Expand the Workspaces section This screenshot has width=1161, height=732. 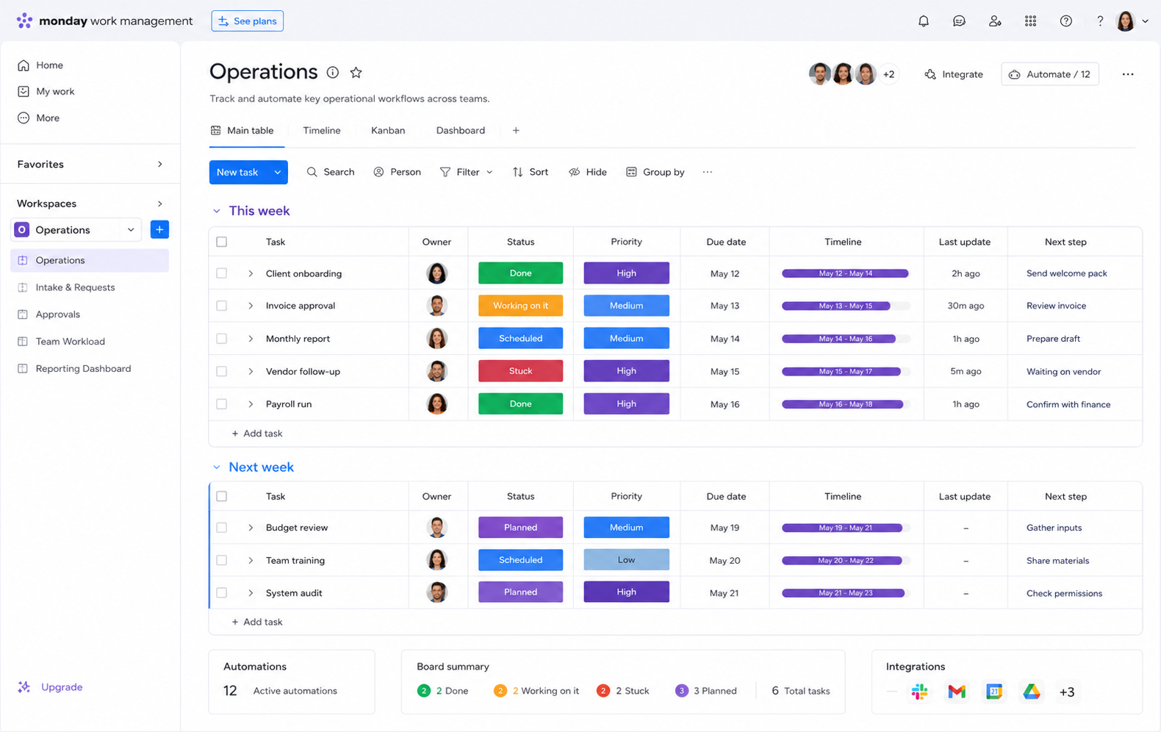point(160,204)
